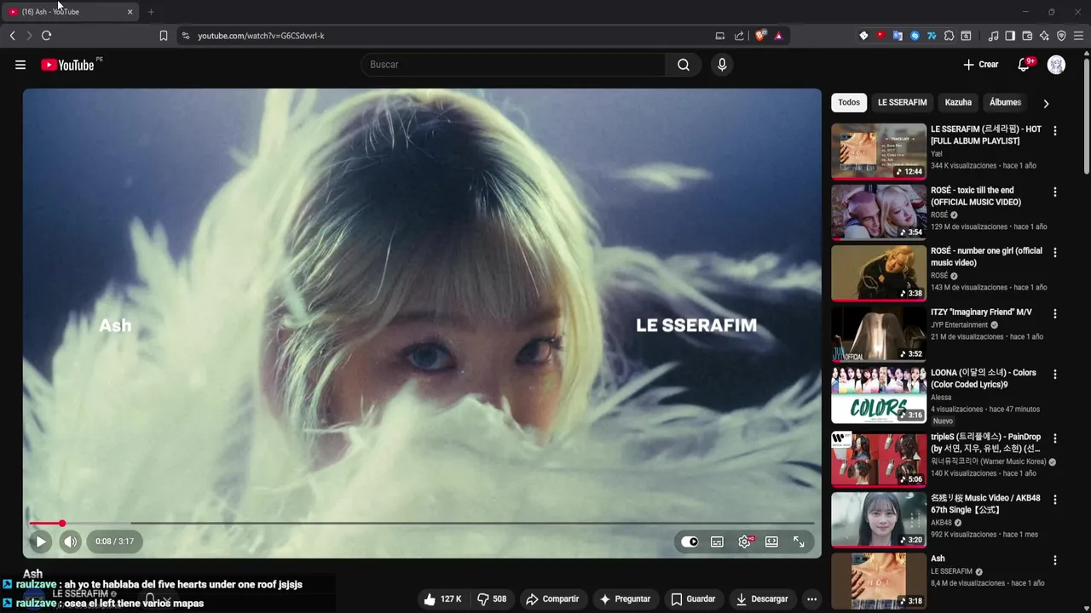Seek on the video progress bar
Viewport: 1091px width, 613px height.
(x=422, y=523)
